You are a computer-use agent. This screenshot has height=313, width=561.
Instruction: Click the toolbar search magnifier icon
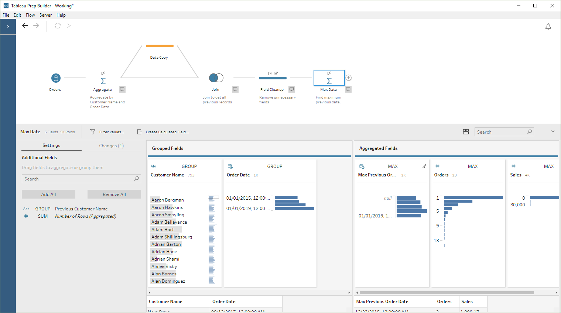click(x=530, y=132)
